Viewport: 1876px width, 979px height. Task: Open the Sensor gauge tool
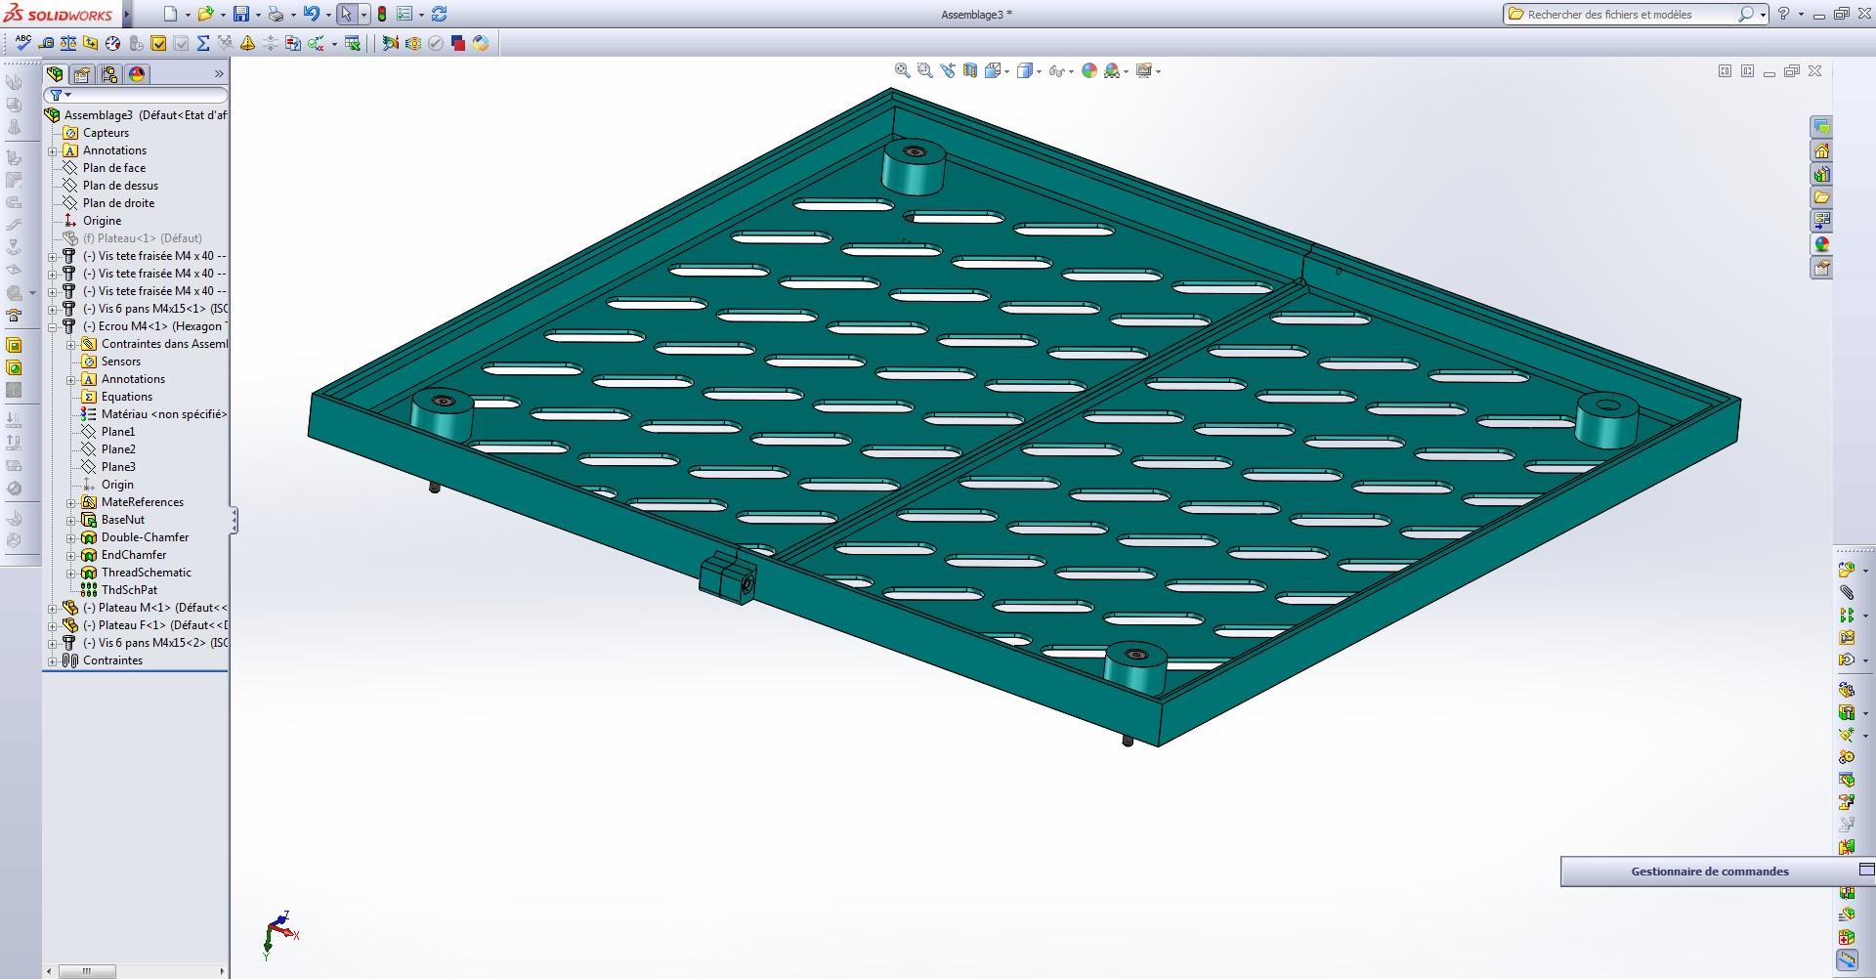pyautogui.click(x=113, y=43)
